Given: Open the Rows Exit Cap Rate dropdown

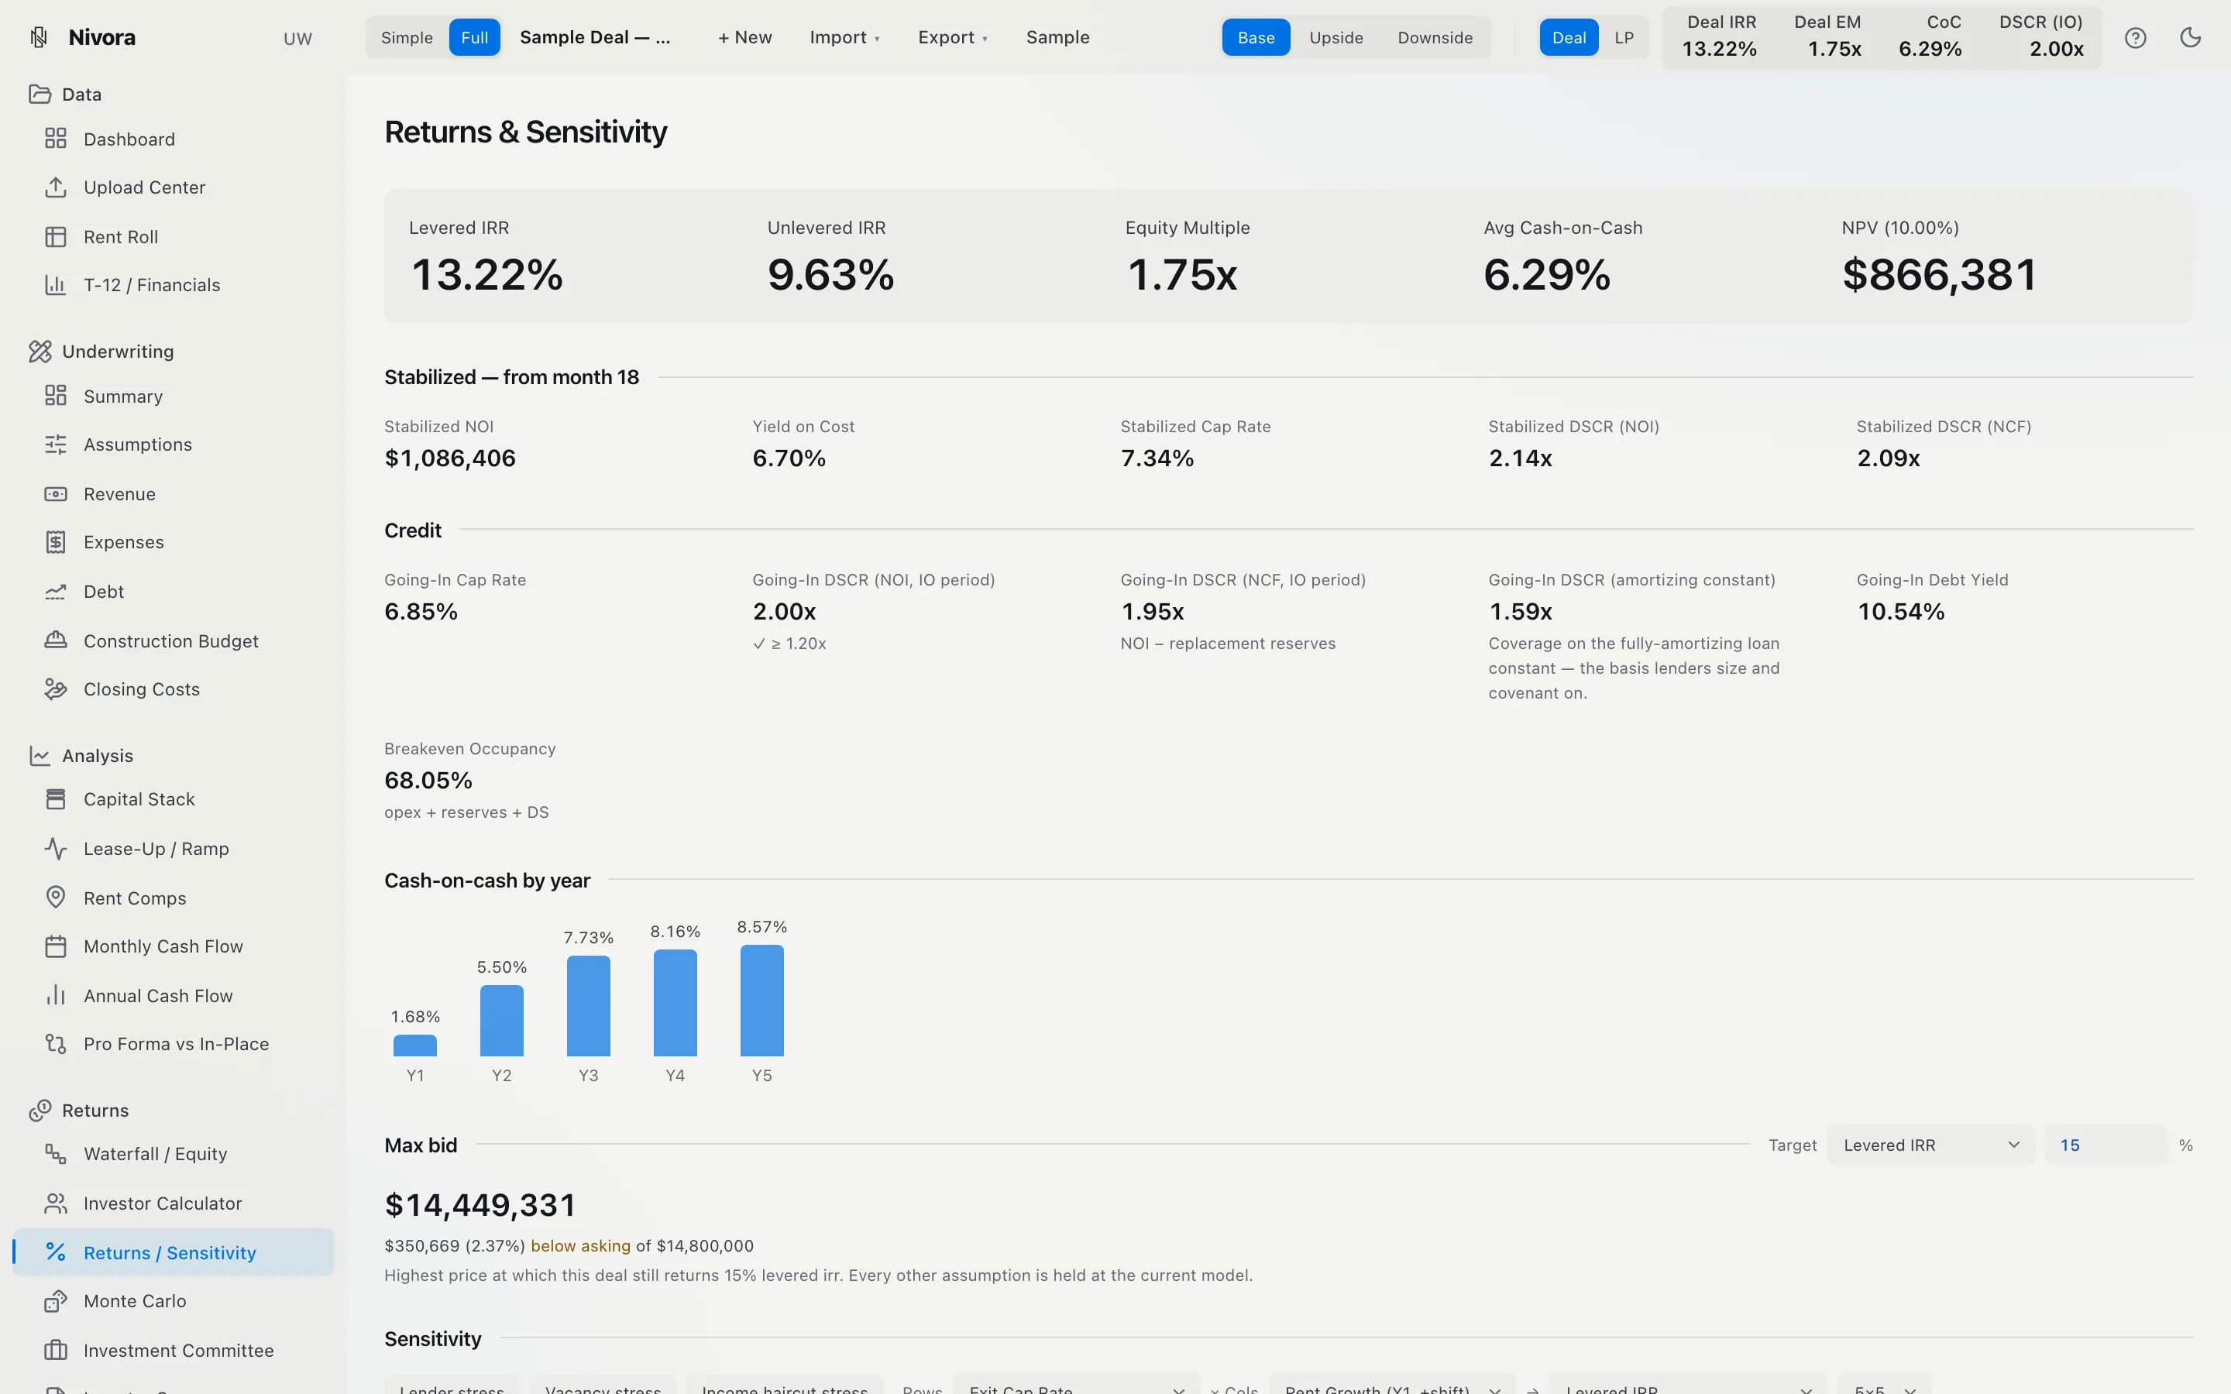Looking at the screenshot, I should pos(1076,1385).
